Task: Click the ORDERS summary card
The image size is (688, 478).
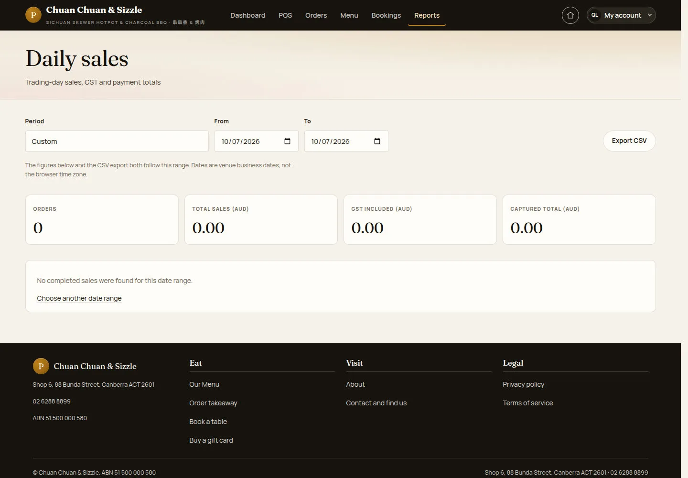Action: (x=102, y=219)
